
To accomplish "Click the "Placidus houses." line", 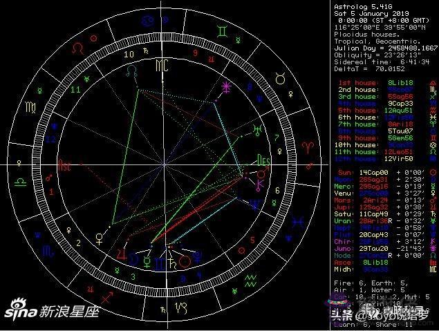I will (367, 35).
